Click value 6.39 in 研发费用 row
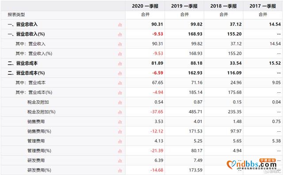The width and height of the screenshot is (283, 175). pos(159,161)
